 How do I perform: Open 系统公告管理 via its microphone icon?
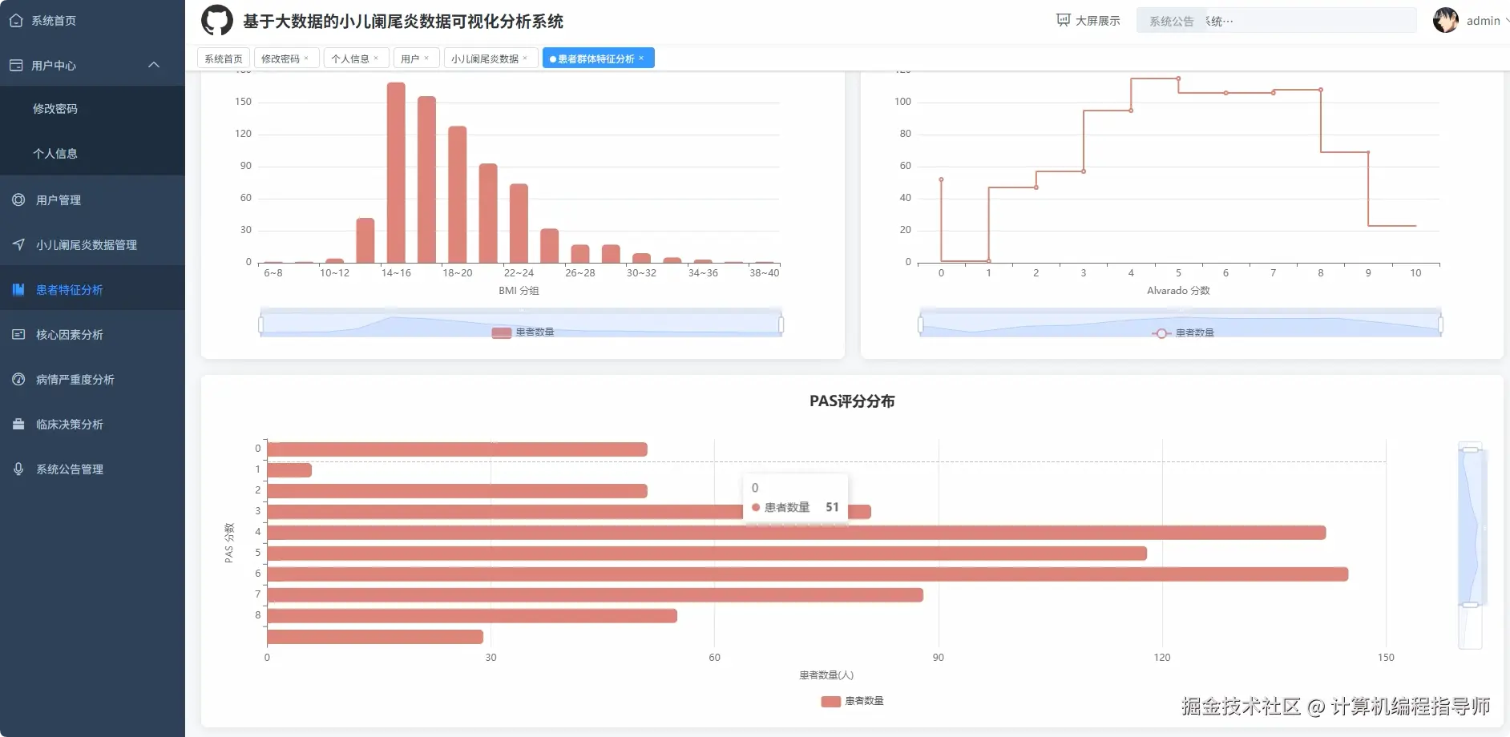(18, 469)
